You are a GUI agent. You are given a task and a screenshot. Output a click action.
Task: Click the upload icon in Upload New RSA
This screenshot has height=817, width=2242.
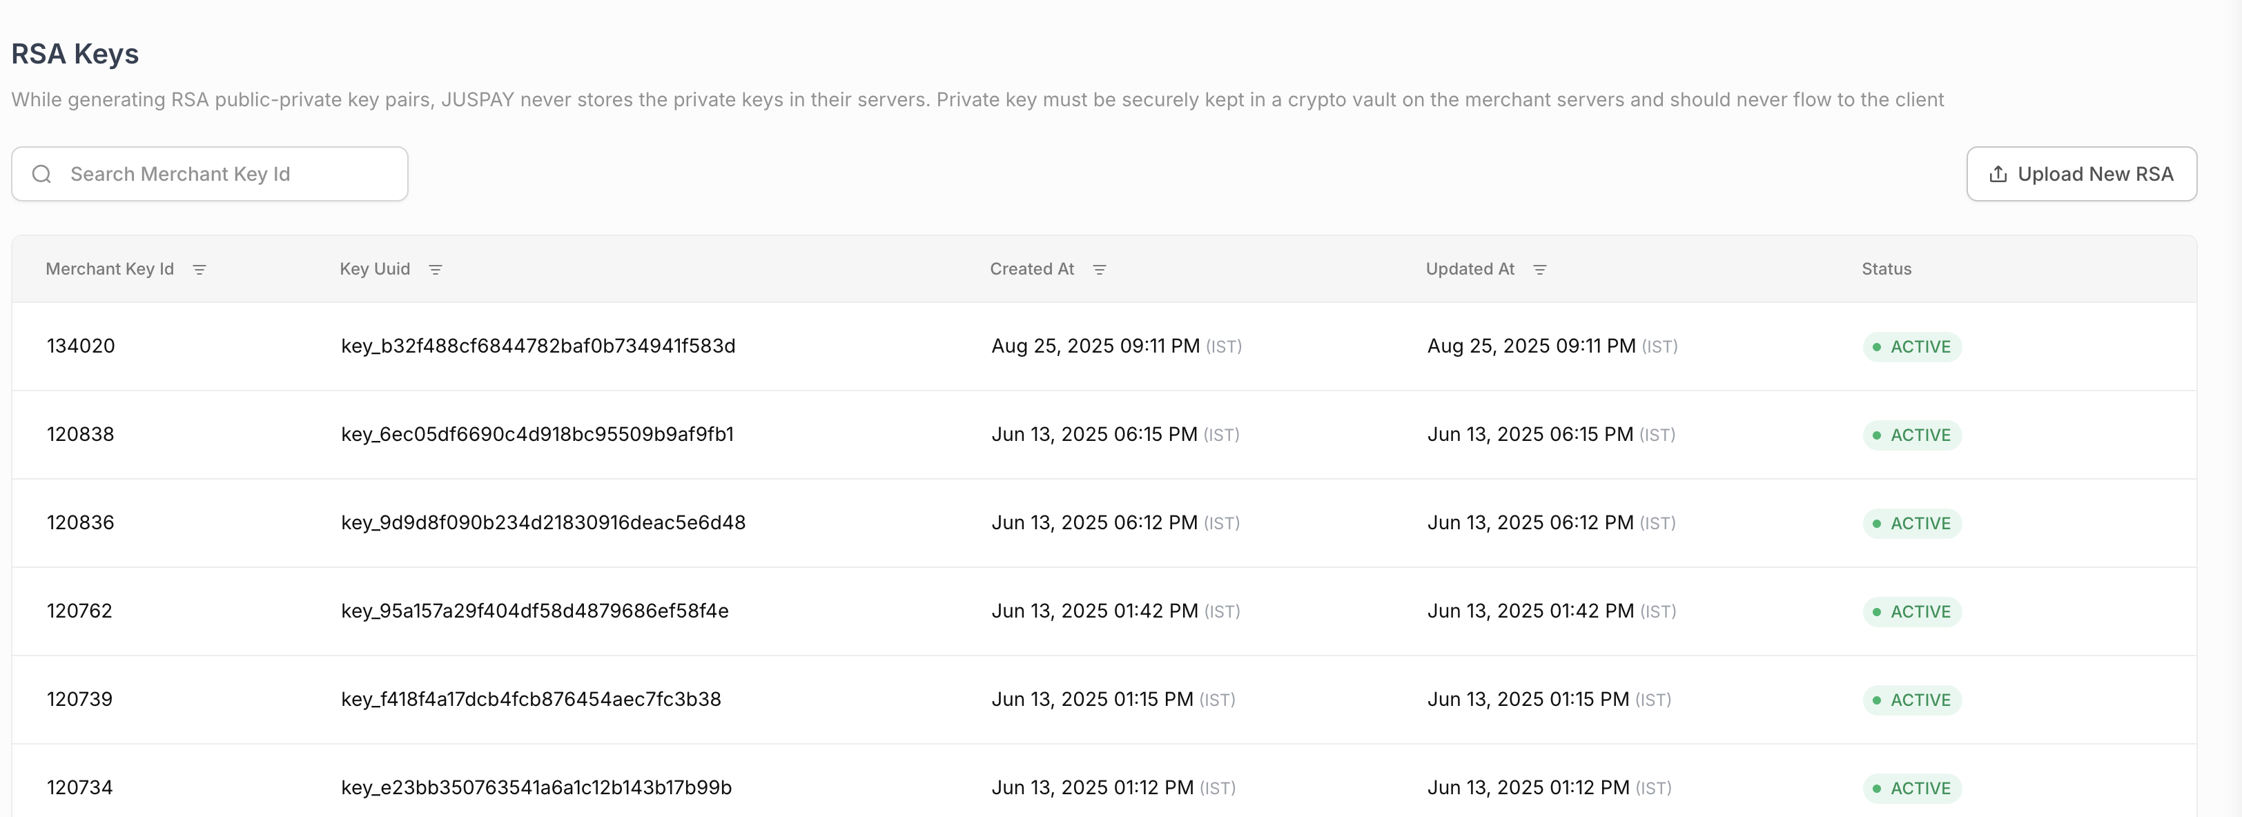pyautogui.click(x=1998, y=174)
